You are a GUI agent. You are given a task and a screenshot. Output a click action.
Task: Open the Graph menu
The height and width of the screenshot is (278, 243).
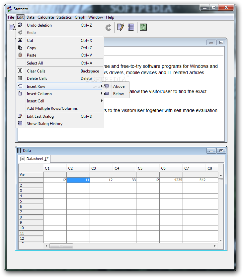(80, 17)
